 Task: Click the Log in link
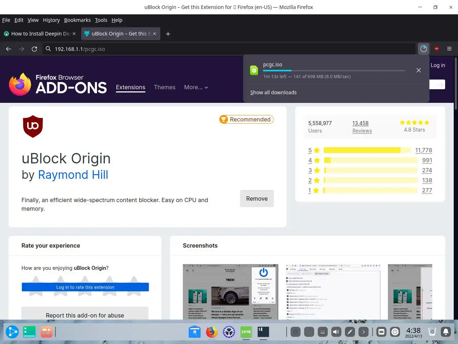click(x=438, y=65)
